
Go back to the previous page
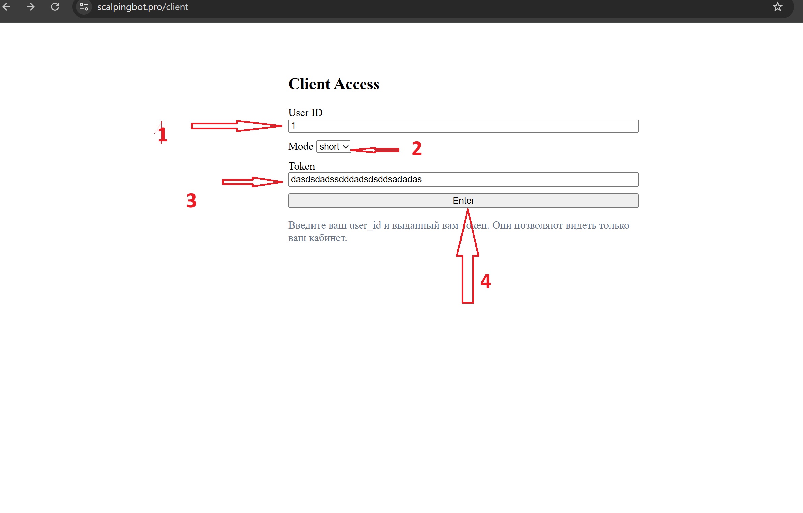point(6,7)
